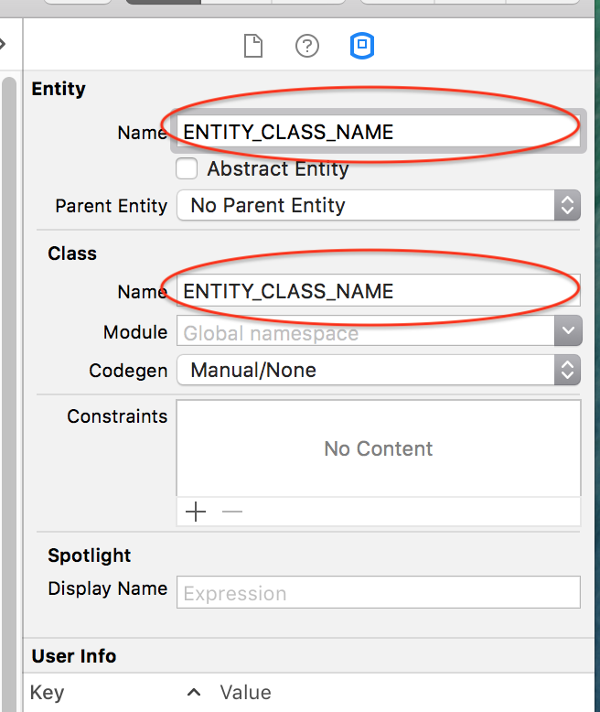The width and height of the screenshot is (600, 712).
Task: Select the Data Model inspector icon
Action: coord(363,46)
